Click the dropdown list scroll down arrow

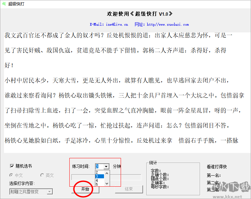(107, 183)
